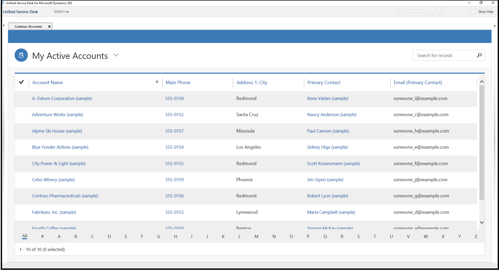Select email someone_i@example.com
Image resolution: width=499 pixels, height=270 pixels.
coord(420,98)
